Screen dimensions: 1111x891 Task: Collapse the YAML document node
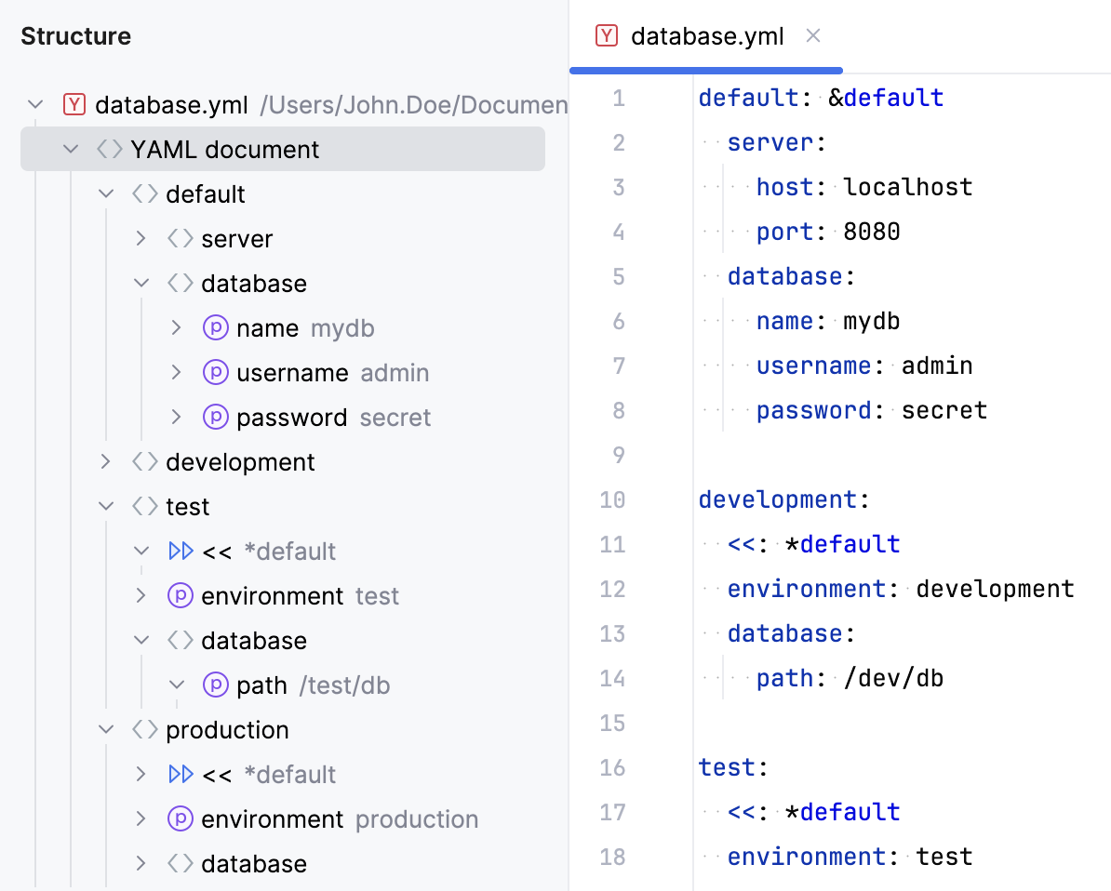(72, 148)
